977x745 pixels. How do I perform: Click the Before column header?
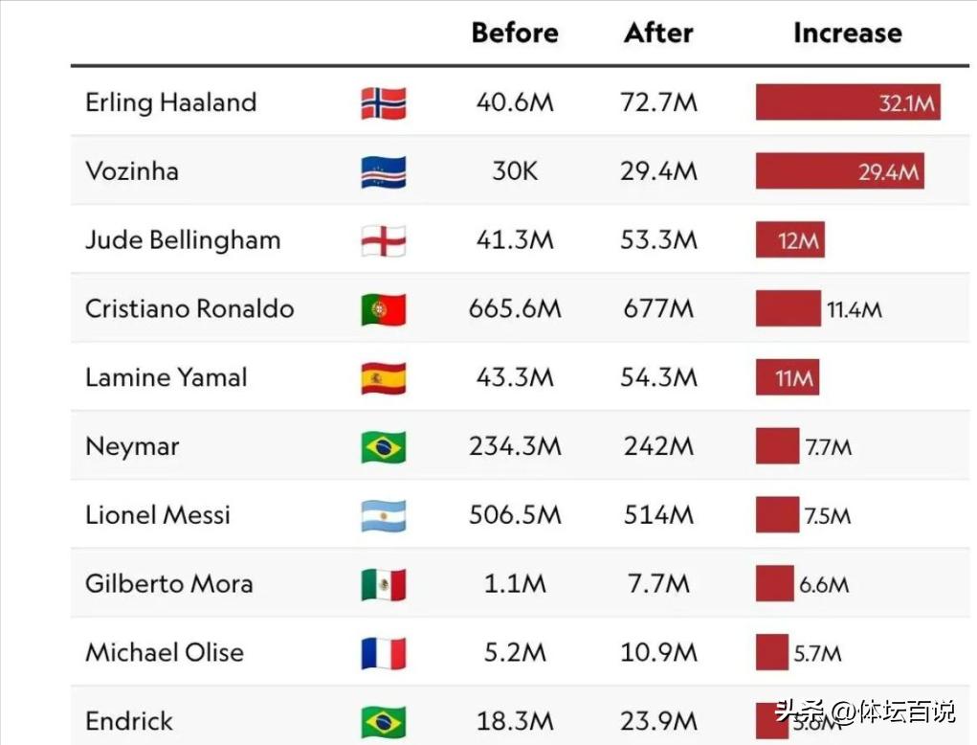coord(515,34)
